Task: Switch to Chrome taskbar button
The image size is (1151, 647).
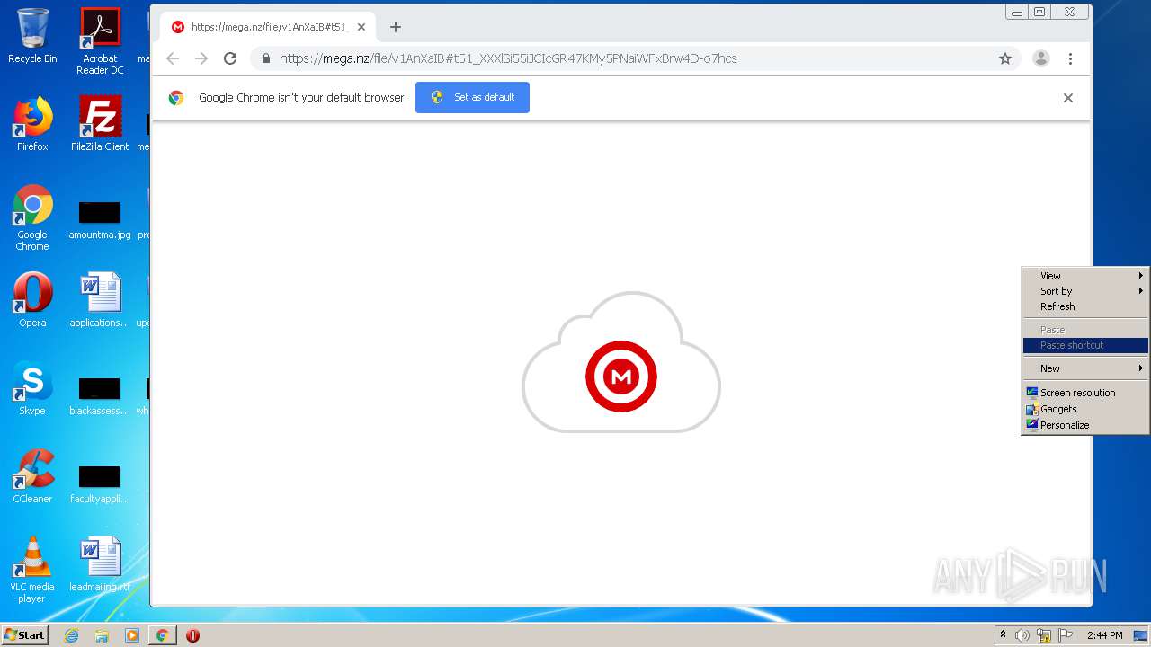Action: [162, 635]
